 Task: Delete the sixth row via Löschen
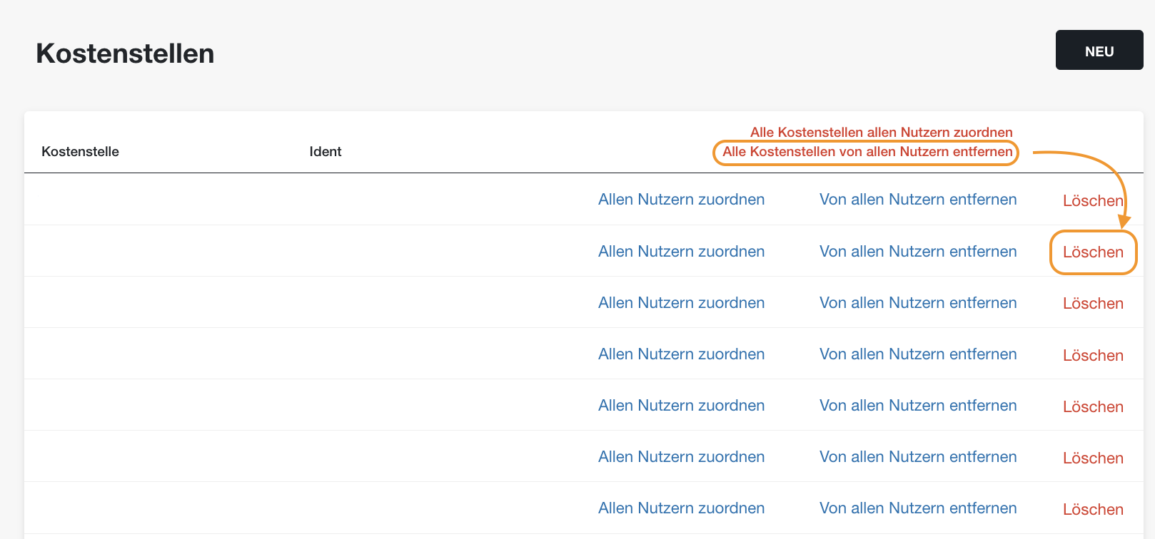click(x=1093, y=458)
